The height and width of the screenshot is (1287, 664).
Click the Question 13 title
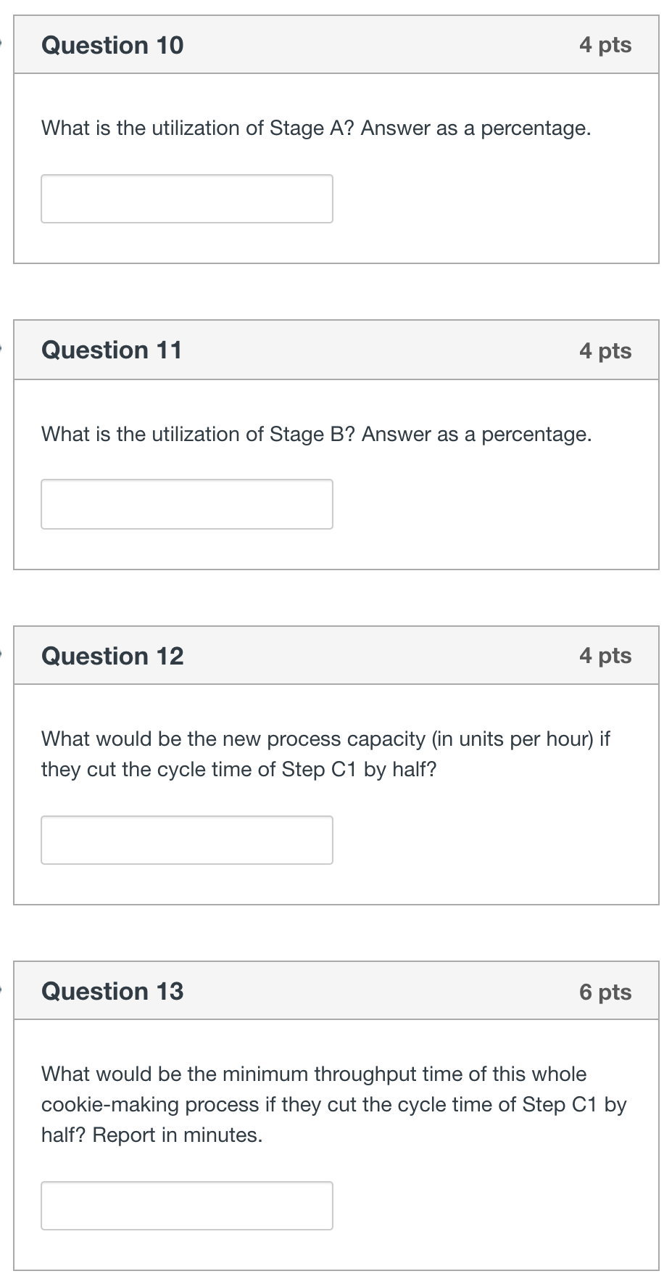tap(112, 991)
